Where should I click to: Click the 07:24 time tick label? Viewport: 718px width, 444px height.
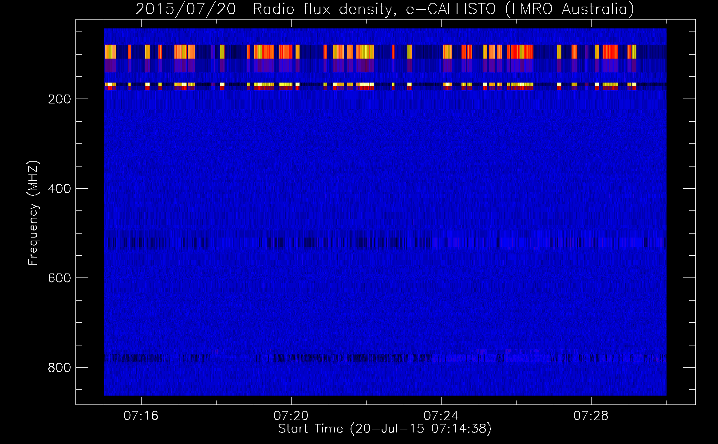[x=441, y=416]
